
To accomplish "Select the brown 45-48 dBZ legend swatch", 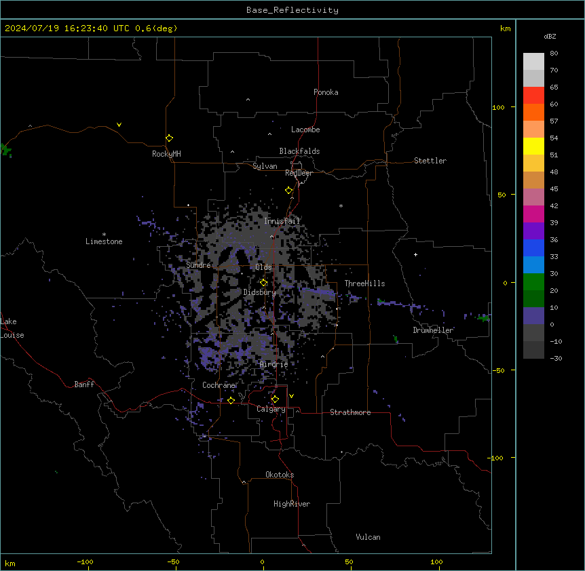I will (x=533, y=180).
